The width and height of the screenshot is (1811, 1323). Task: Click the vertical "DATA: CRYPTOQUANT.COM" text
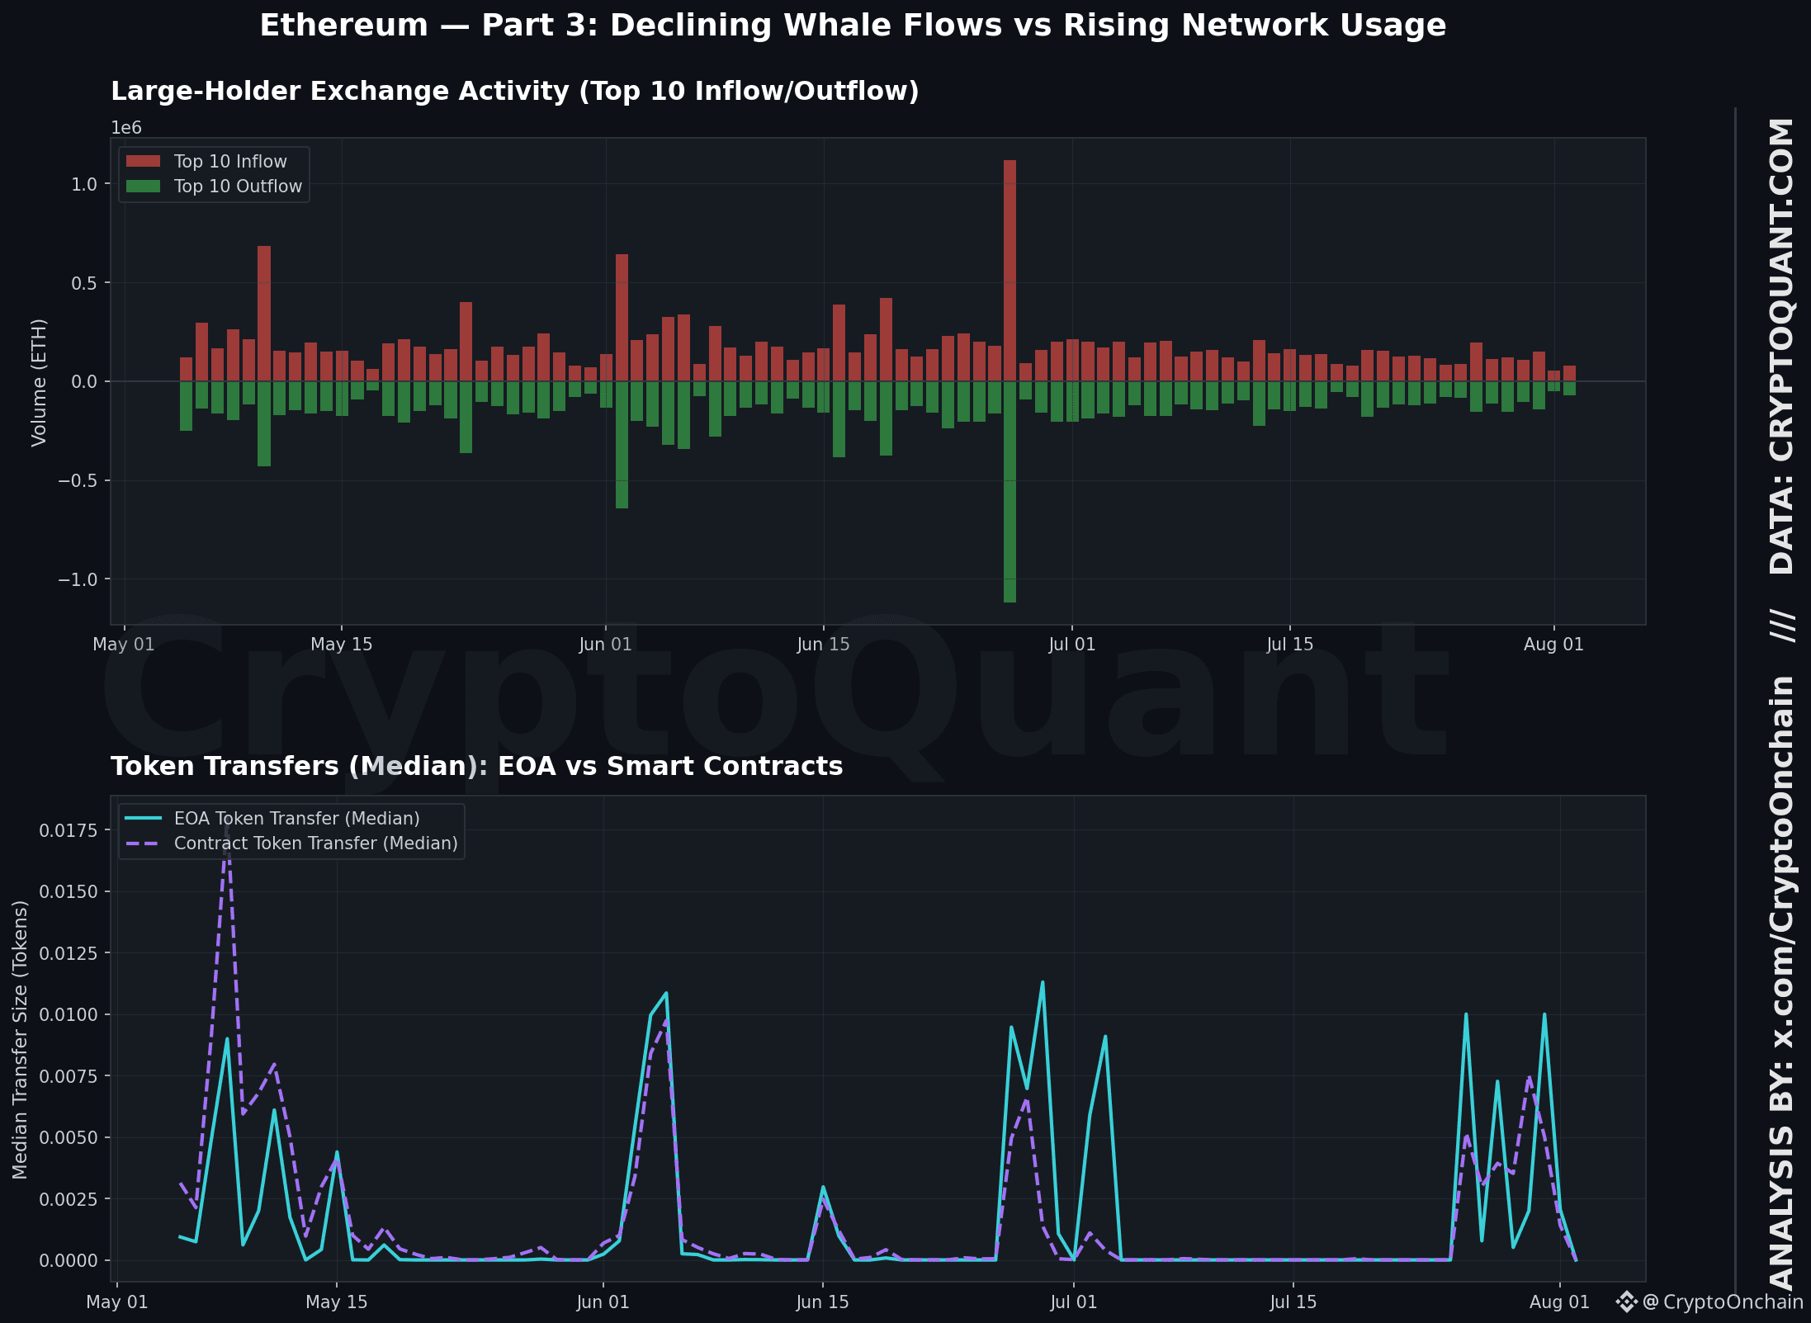[1782, 346]
